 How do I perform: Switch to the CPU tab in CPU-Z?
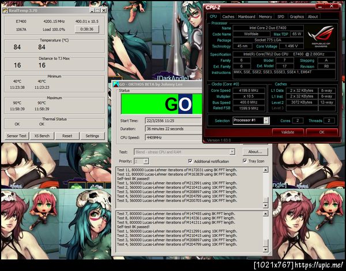(x=213, y=16)
